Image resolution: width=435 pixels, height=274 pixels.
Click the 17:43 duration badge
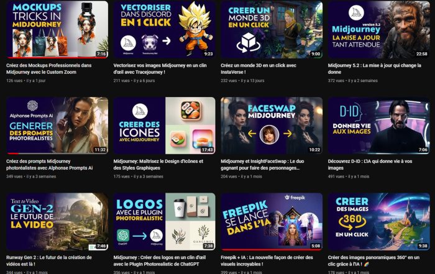point(207,150)
